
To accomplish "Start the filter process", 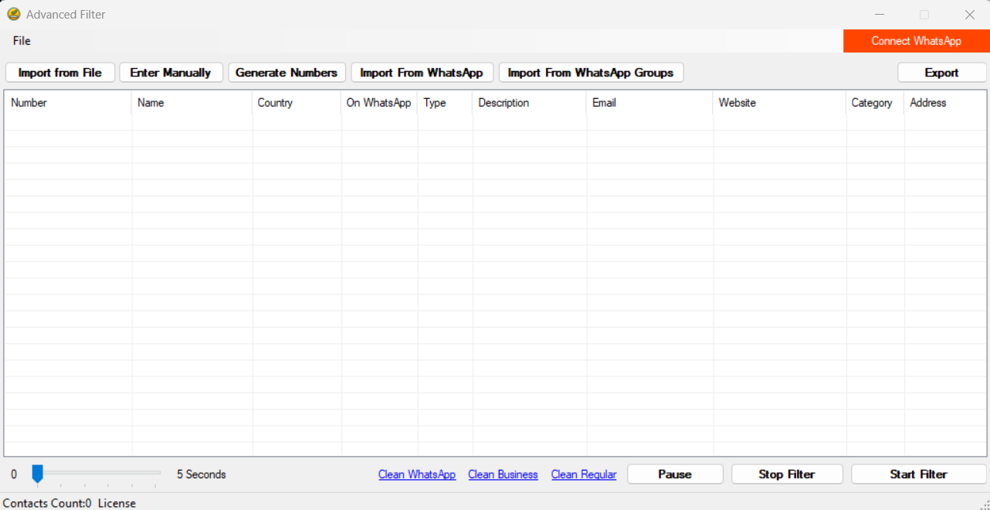I will (918, 474).
